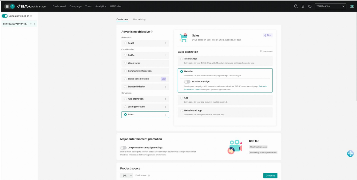Image resolution: width=357 pixels, height=180 pixels.
Task: Click the Exit button
Action: 125,176
